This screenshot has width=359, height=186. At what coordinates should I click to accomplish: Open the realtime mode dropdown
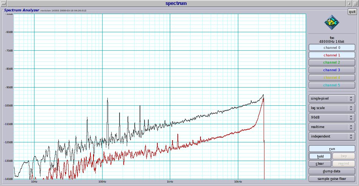tap(332, 127)
